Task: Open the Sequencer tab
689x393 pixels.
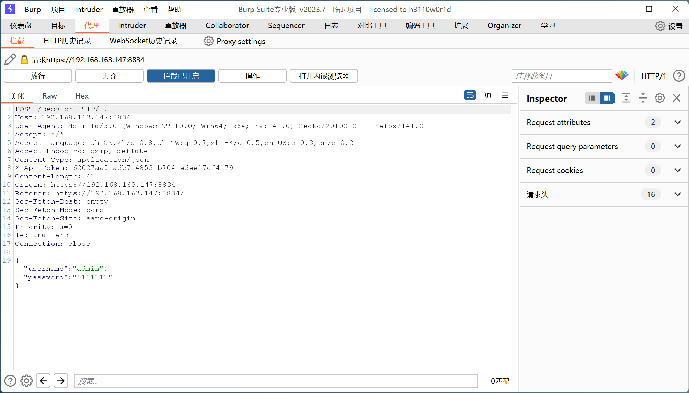Action: [286, 26]
